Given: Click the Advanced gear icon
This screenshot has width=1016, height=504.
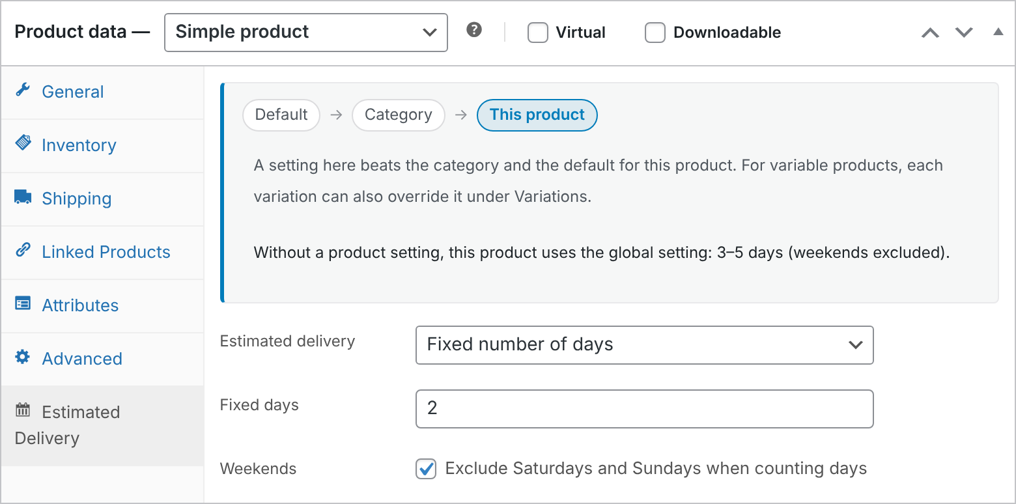Looking at the screenshot, I should click(x=23, y=357).
